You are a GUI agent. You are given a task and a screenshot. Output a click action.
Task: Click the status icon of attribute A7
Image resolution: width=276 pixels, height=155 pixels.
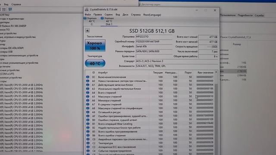(88, 104)
